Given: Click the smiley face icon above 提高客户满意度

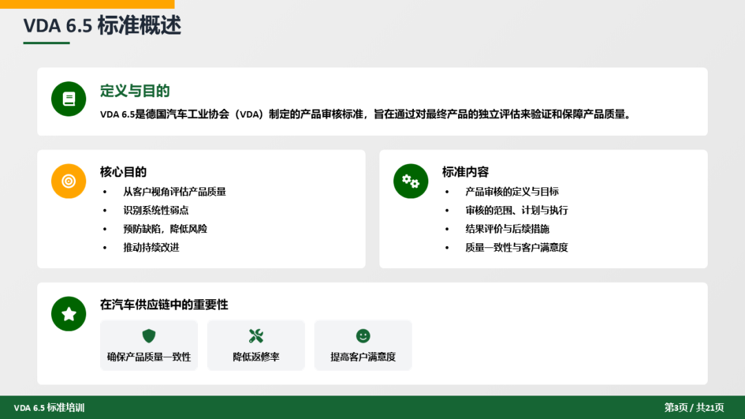Looking at the screenshot, I should coord(363,336).
